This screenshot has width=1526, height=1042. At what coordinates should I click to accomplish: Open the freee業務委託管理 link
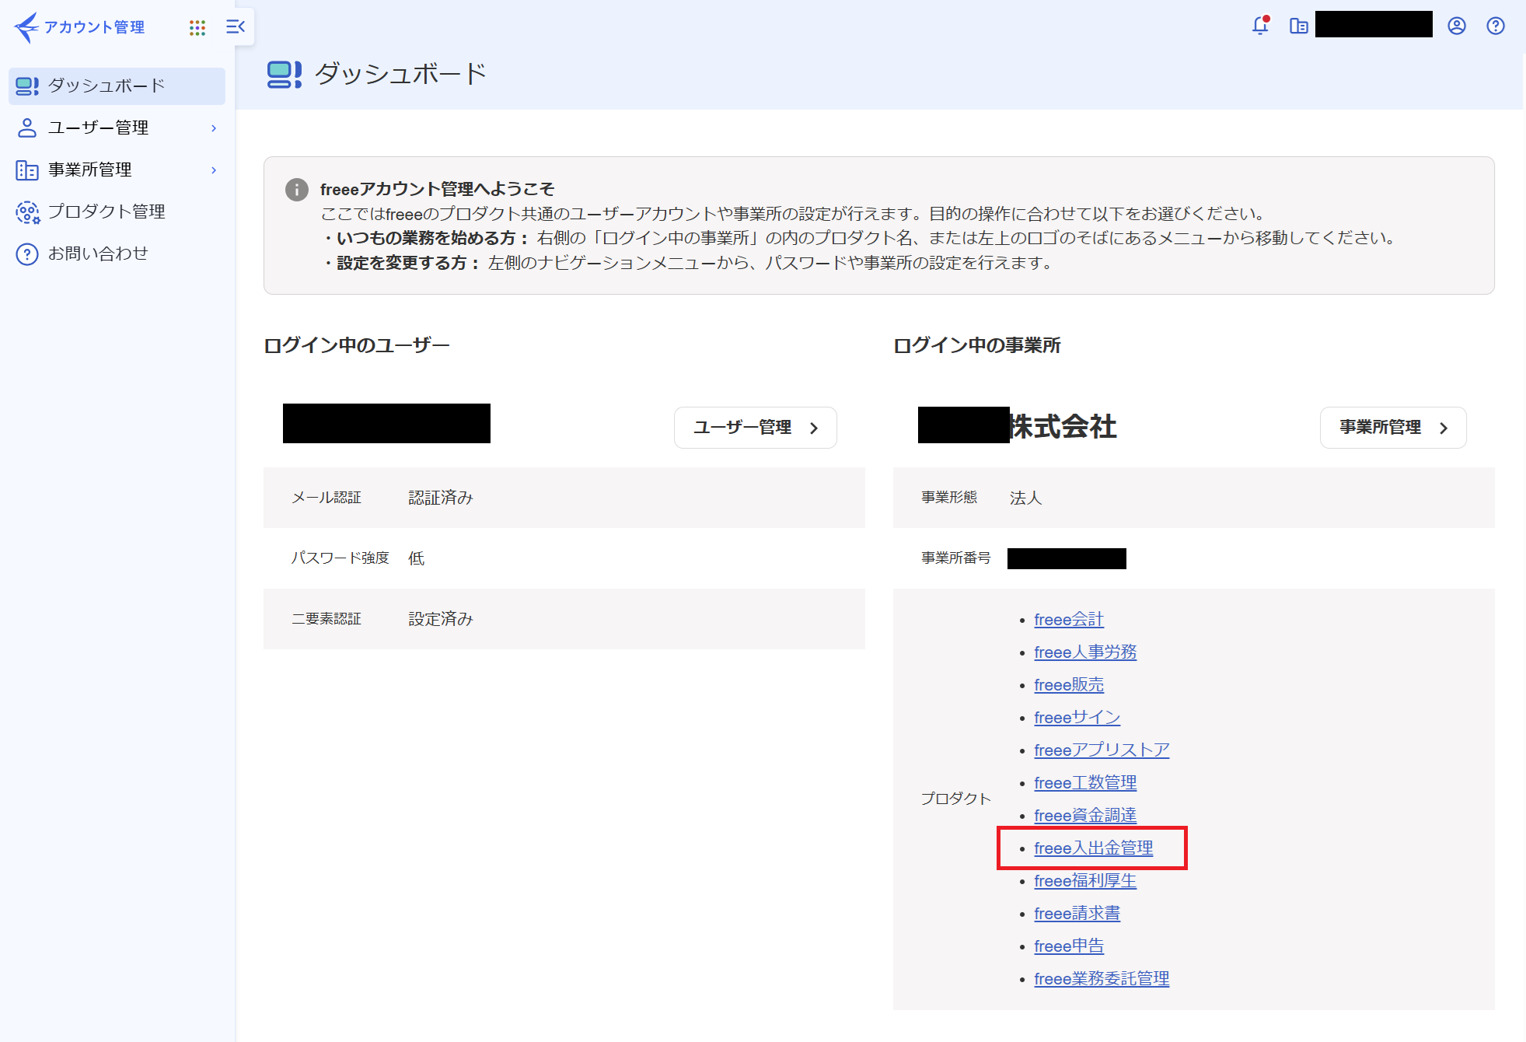[1102, 979]
